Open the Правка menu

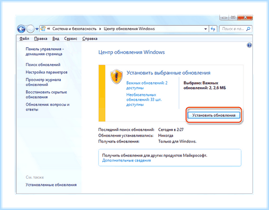[41, 39]
